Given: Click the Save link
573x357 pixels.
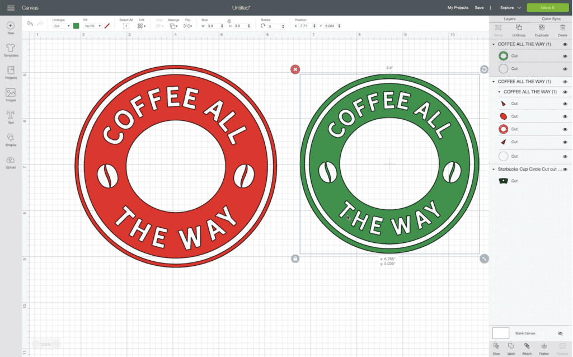Looking at the screenshot, I should click(479, 8).
